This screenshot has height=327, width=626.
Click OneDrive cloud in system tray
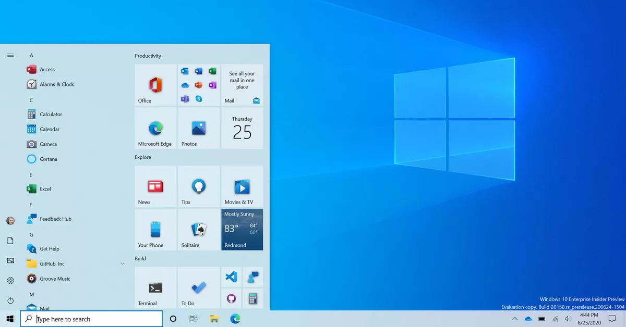pyautogui.click(x=528, y=319)
